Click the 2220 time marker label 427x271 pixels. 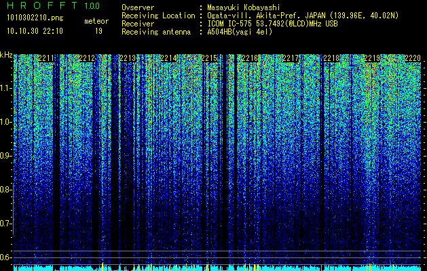(413, 58)
